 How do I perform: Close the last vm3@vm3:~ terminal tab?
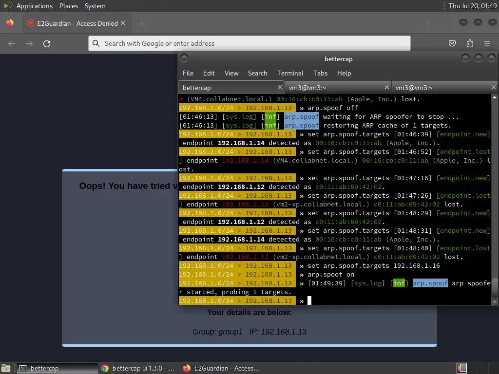(493, 88)
